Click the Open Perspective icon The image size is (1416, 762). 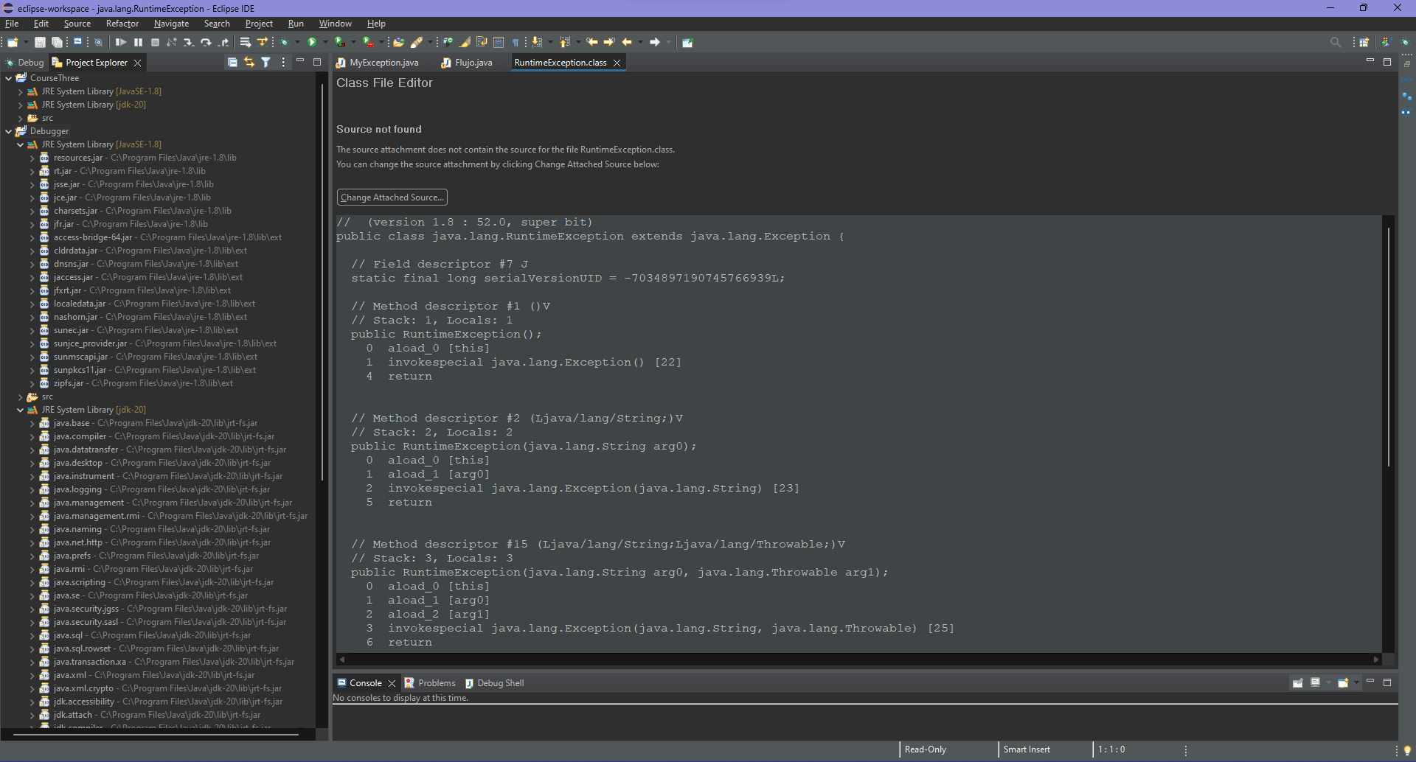point(1364,42)
